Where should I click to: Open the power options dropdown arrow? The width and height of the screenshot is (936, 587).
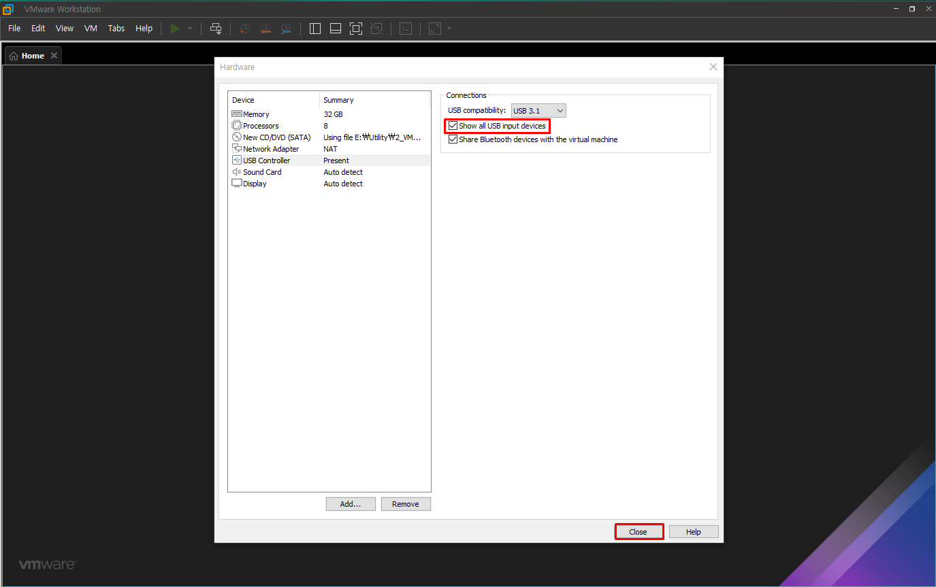point(190,29)
